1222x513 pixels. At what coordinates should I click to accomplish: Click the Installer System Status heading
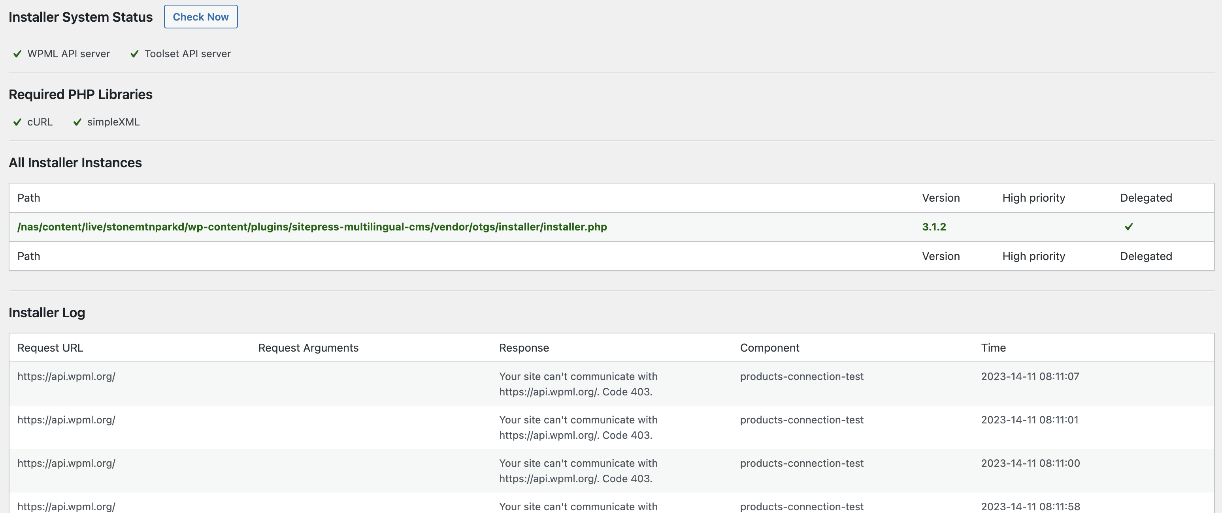tap(81, 17)
